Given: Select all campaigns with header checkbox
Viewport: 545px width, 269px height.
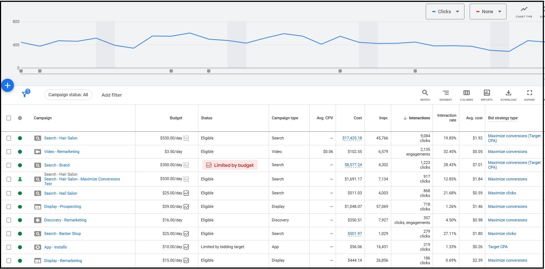Looking at the screenshot, I should (9, 118).
